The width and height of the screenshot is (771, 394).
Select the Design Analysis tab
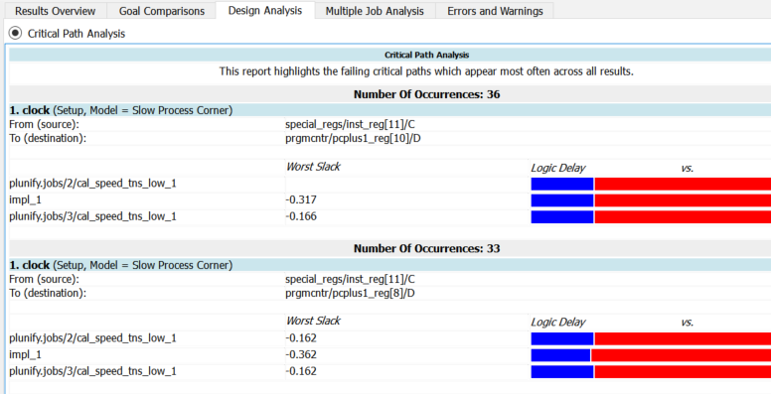(265, 10)
